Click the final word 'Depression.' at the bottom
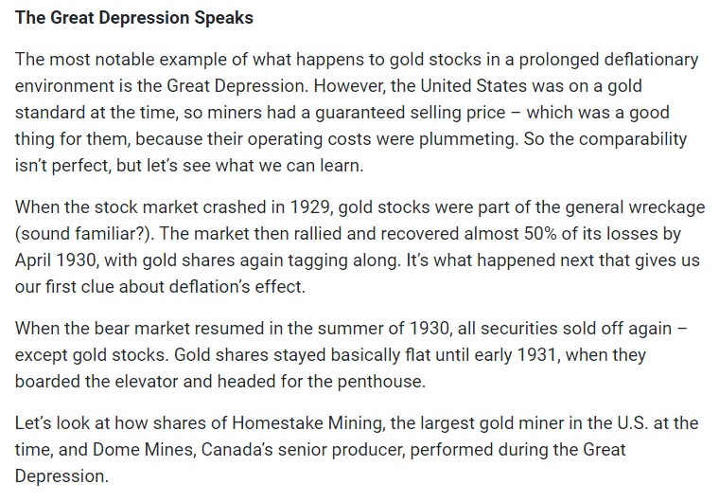 (x=61, y=476)
